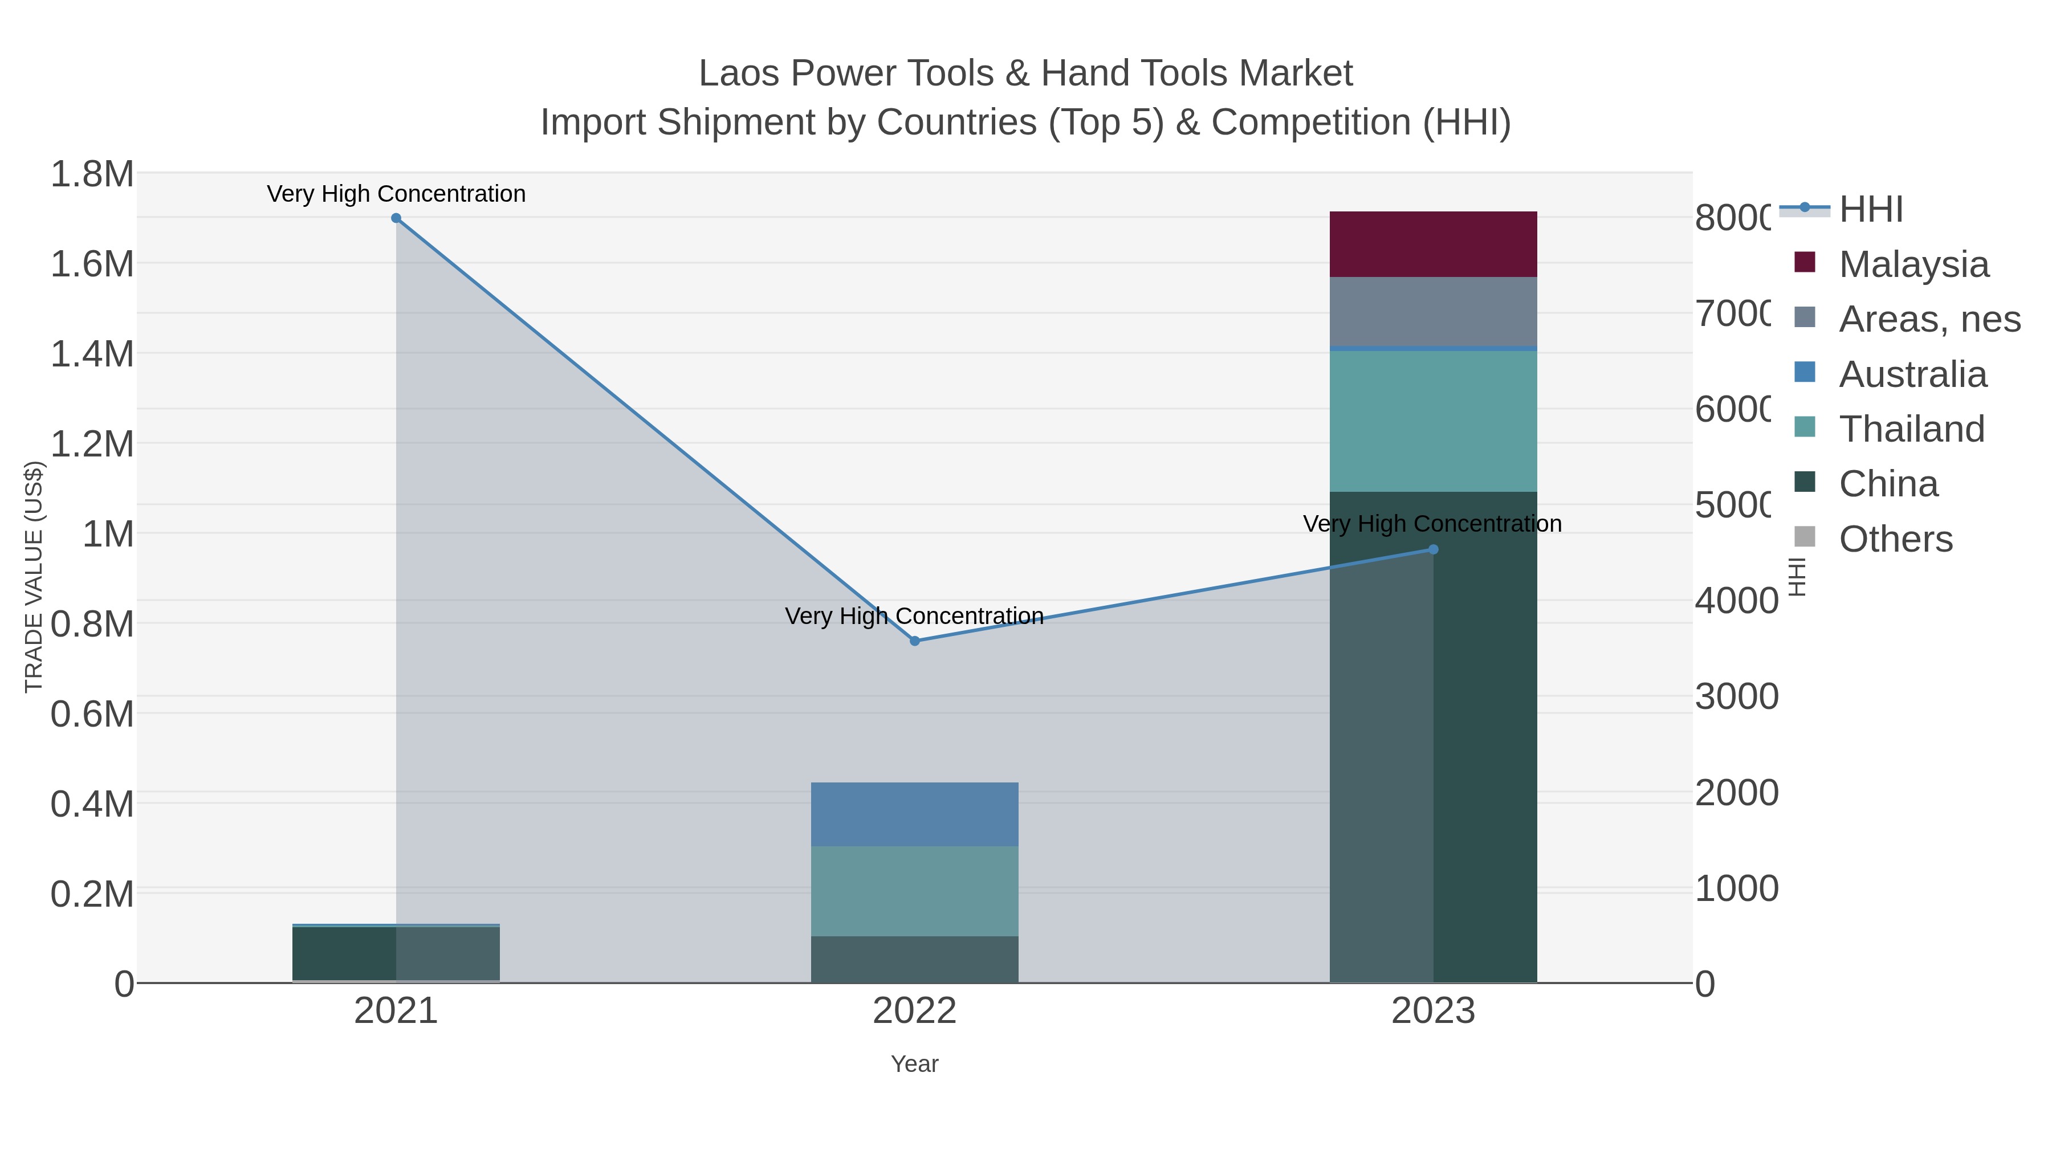Click the 2023 x-axis label

pyautogui.click(x=1433, y=1012)
